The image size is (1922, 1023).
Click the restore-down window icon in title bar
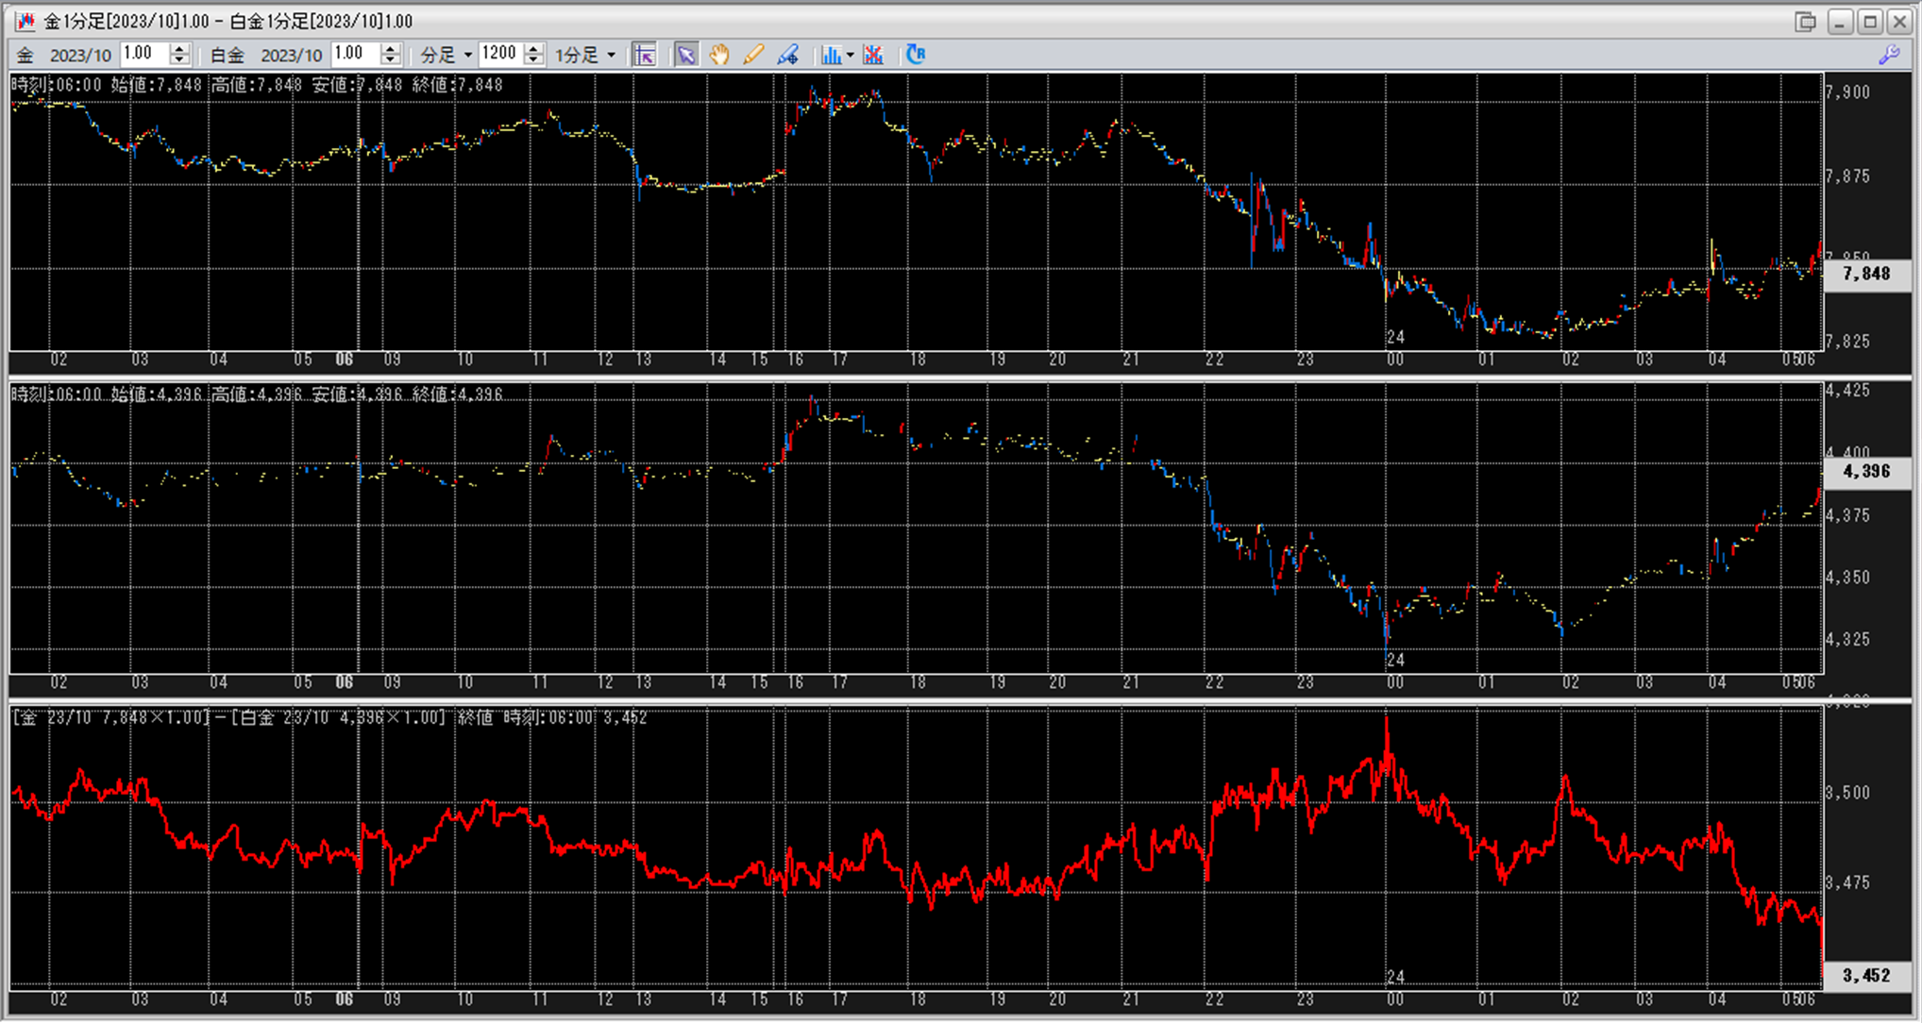coord(1805,22)
